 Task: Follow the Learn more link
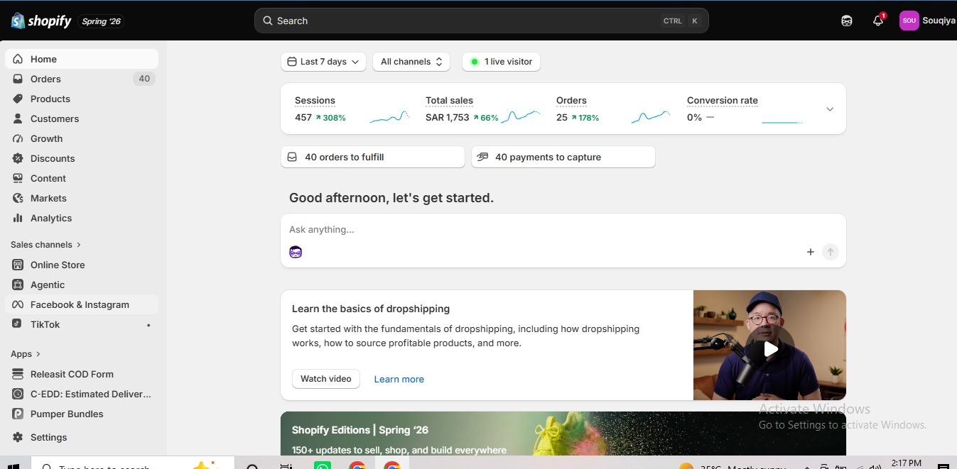tap(399, 379)
